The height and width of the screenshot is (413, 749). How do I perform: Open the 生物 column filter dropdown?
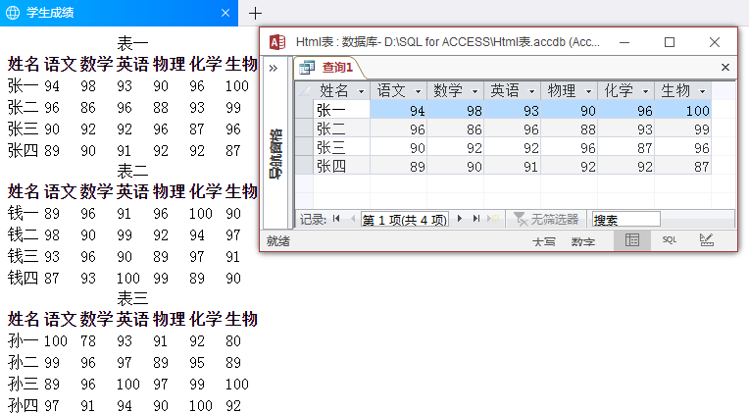coord(702,91)
